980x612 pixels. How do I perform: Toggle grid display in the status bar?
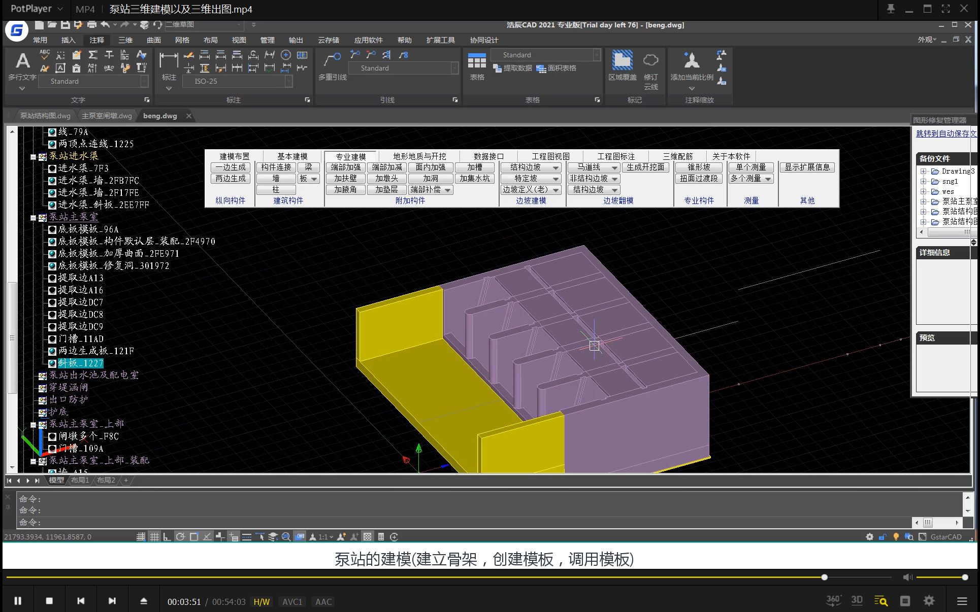154,537
